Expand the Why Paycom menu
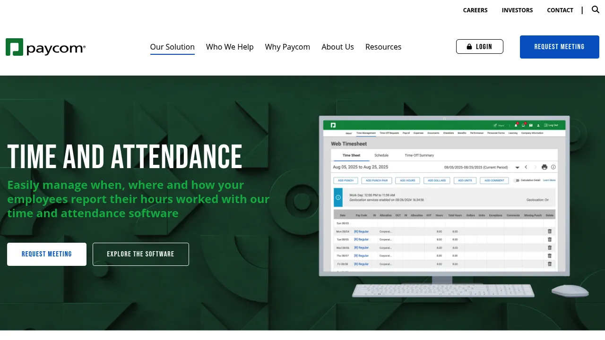Screen dimensions: 605x340 click(x=287, y=47)
